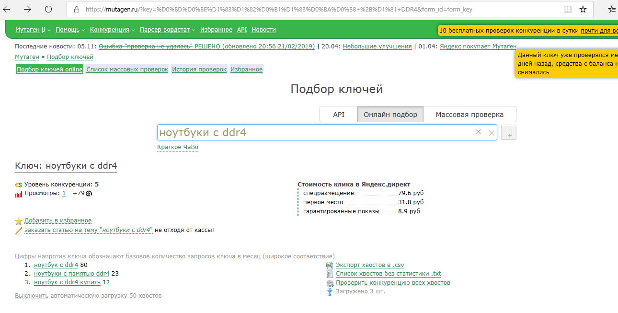Switch to the Массовая проверка tab
This screenshot has height=313, width=618.
click(469, 115)
